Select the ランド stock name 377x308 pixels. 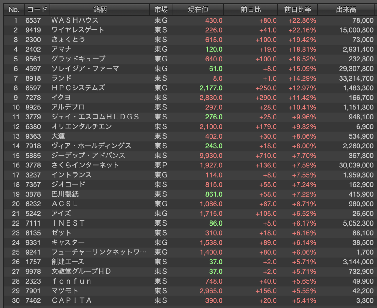point(62,78)
